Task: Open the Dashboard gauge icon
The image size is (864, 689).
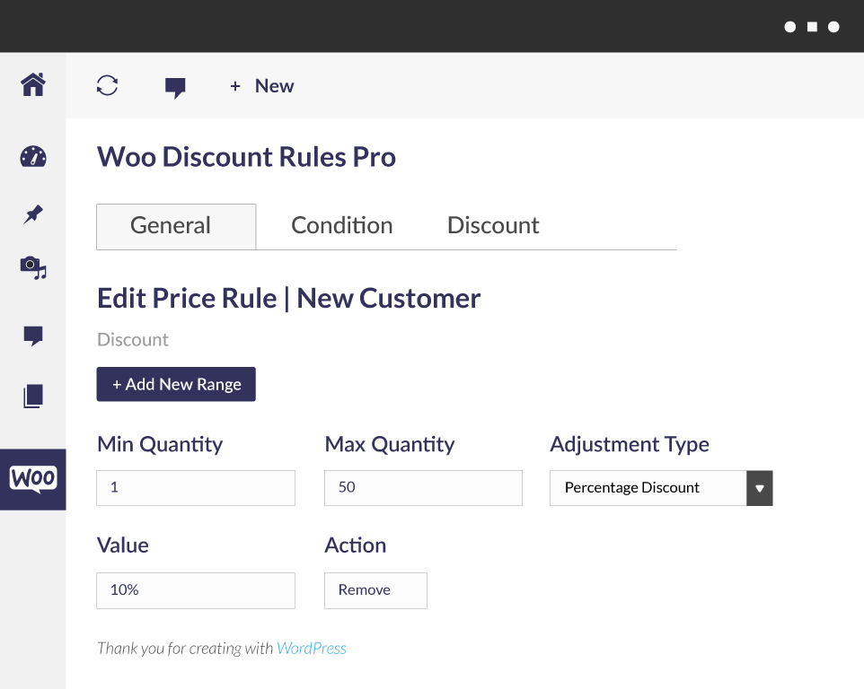Action: (x=33, y=157)
